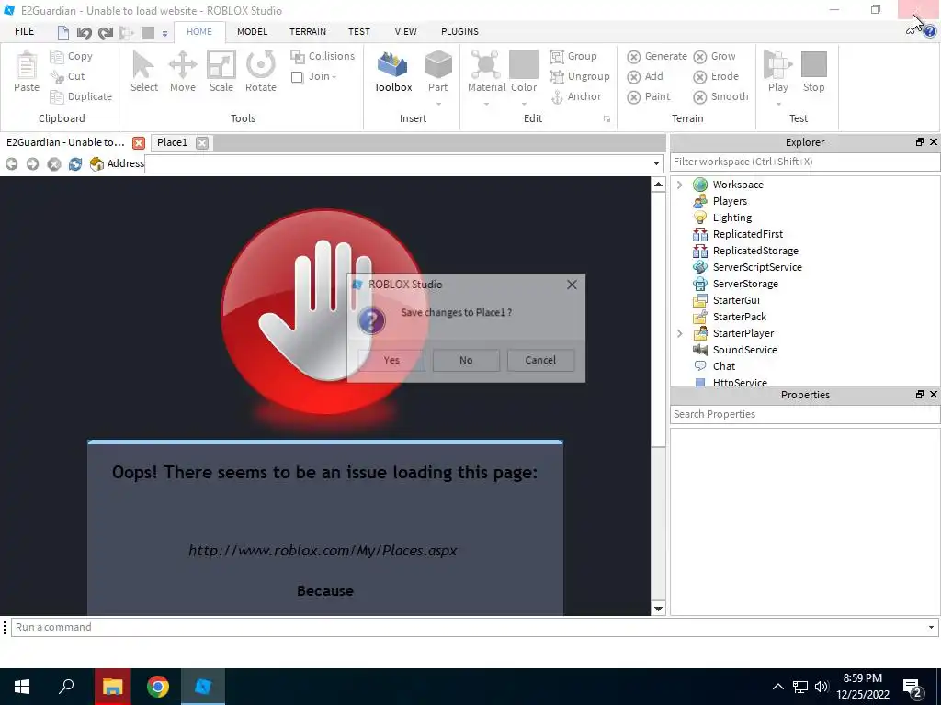This screenshot has width=941, height=705.
Task: Open the Part dropdown arrow
Action: coord(438,104)
